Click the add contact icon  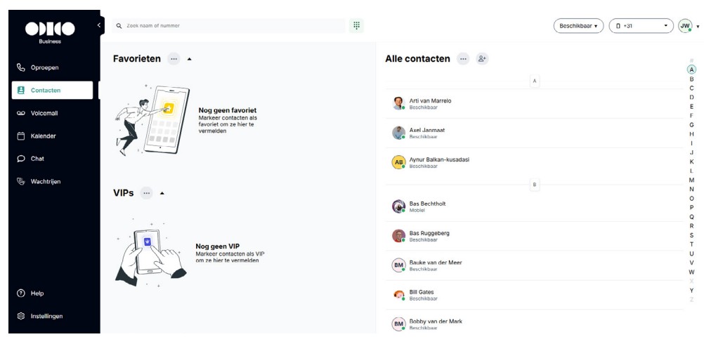coord(482,59)
